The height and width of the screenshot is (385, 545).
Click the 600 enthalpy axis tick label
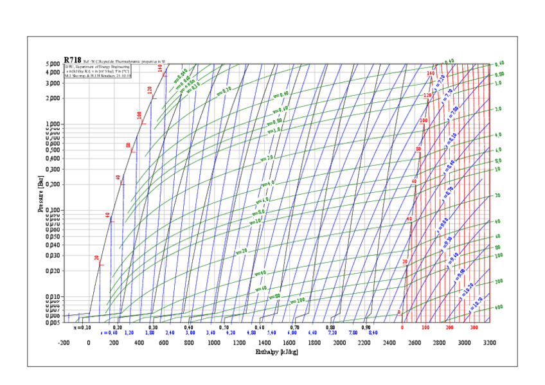coord(164,343)
